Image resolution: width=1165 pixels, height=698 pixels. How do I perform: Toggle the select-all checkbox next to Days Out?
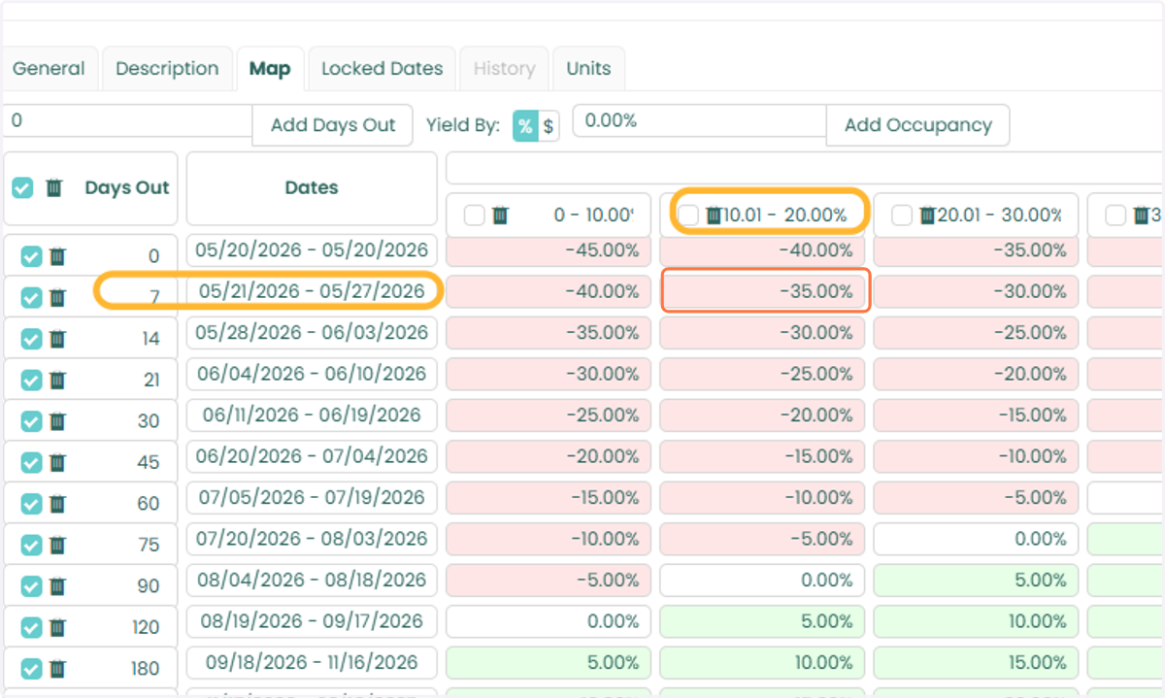coord(22,187)
